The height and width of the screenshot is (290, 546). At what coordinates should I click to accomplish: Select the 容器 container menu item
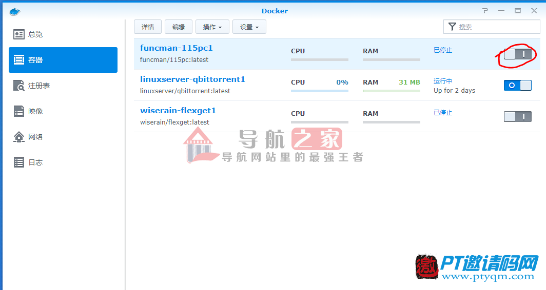click(63, 60)
